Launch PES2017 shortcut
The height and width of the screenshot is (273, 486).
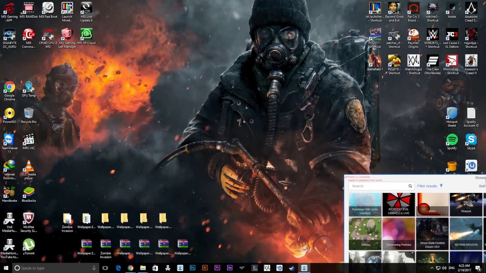[375, 38]
